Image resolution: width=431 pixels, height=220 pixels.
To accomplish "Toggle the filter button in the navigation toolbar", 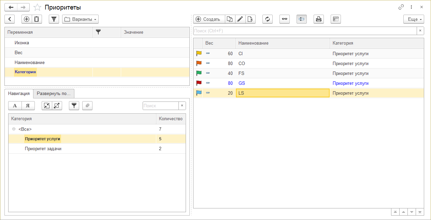I will pyautogui.click(x=74, y=106).
